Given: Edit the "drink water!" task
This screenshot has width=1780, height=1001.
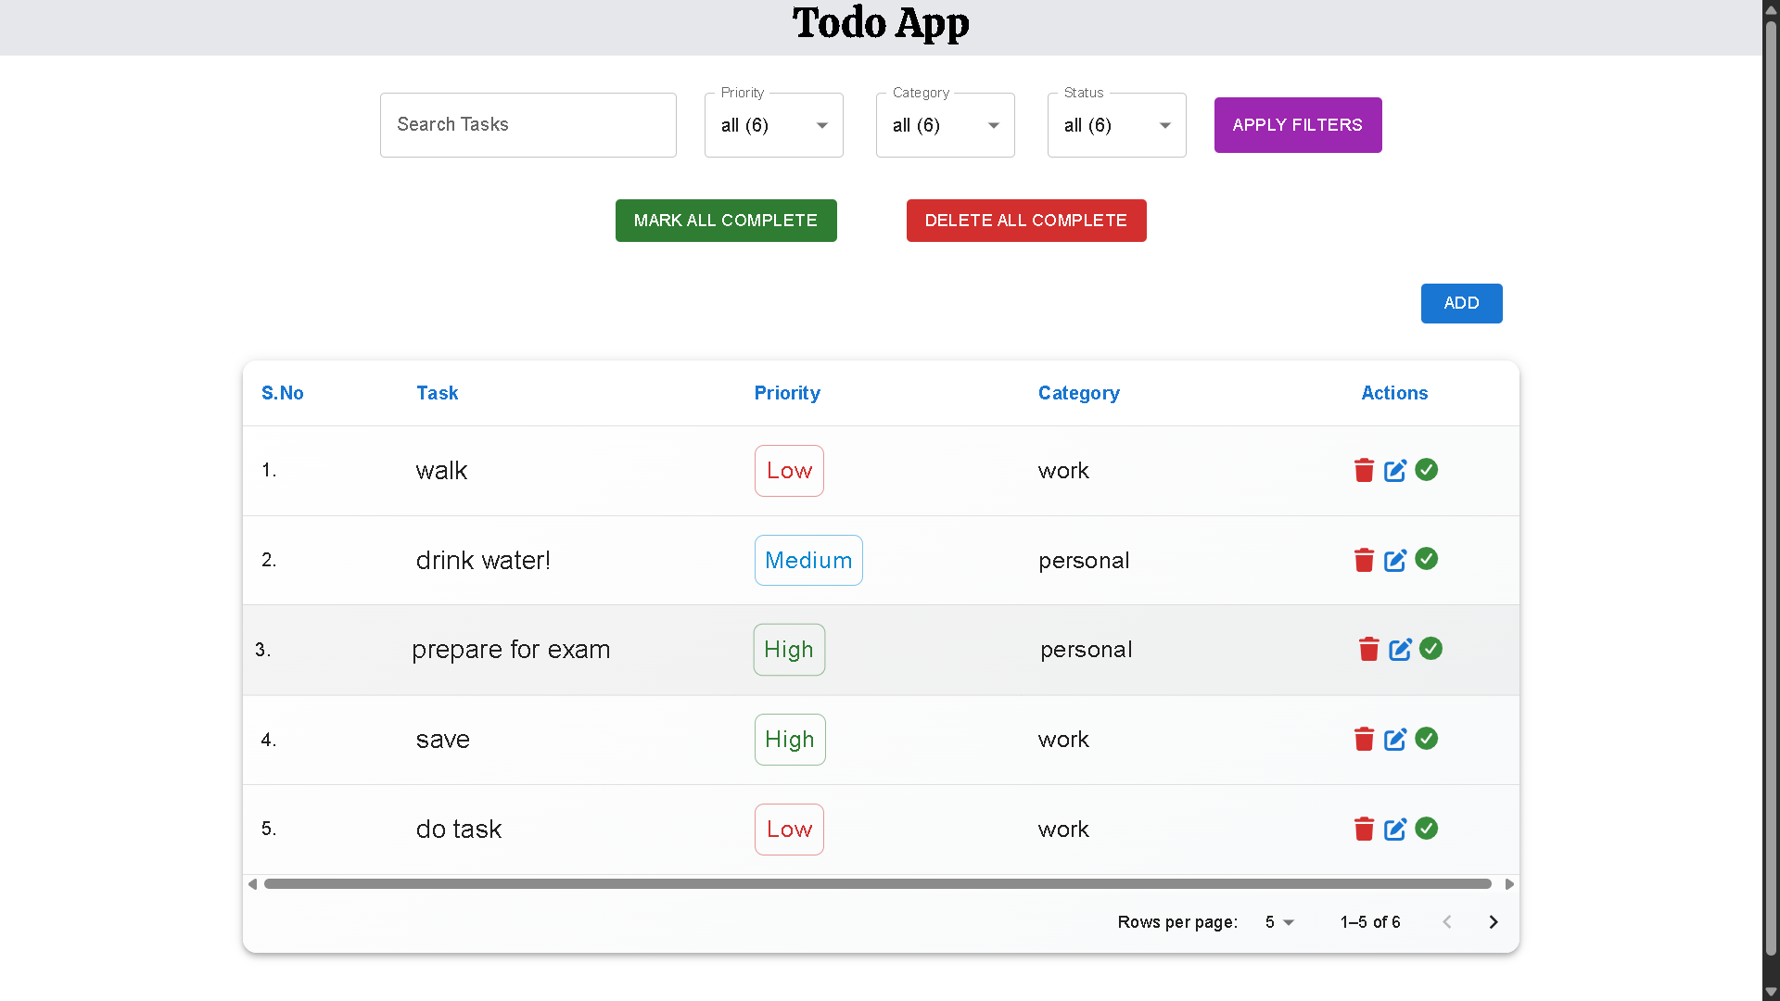Looking at the screenshot, I should point(1395,560).
